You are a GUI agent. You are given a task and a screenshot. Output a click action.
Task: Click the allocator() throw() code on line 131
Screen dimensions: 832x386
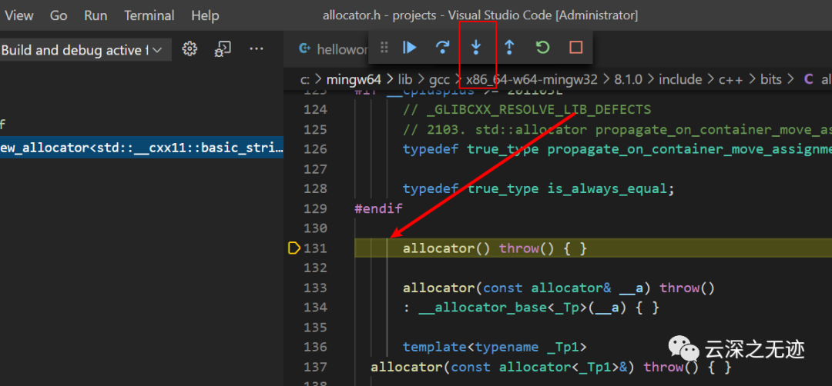495,248
